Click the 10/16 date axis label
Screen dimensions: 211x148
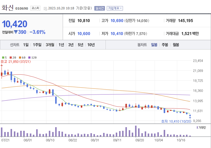tap(181, 140)
